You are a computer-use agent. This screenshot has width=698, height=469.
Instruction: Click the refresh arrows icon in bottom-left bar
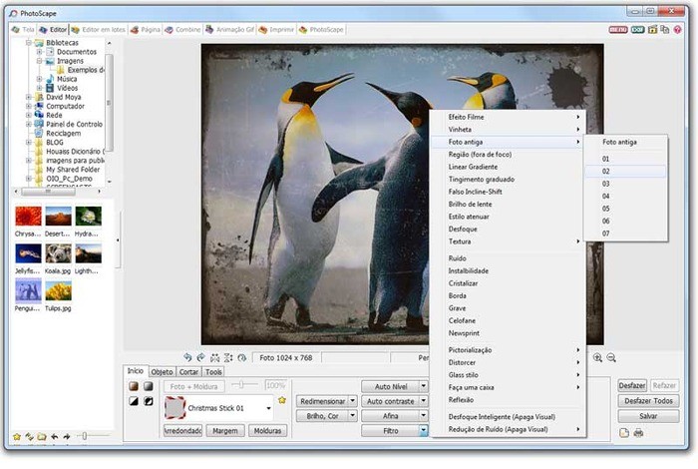coord(29,436)
